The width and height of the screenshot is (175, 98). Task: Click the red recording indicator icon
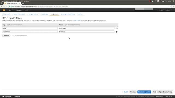pyautogui.click(x=150, y=1)
